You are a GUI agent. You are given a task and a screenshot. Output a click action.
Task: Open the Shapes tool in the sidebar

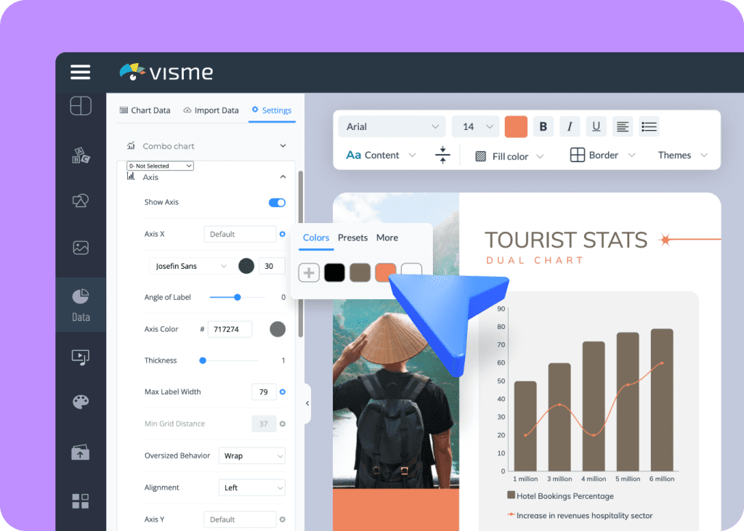[81, 200]
